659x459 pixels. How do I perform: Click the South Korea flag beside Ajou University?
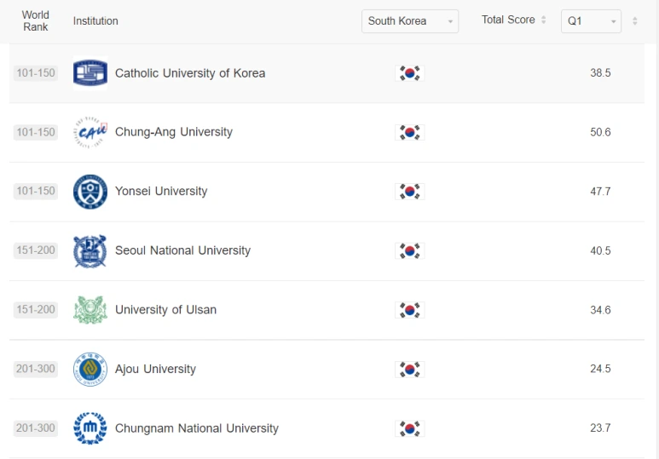coord(410,370)
